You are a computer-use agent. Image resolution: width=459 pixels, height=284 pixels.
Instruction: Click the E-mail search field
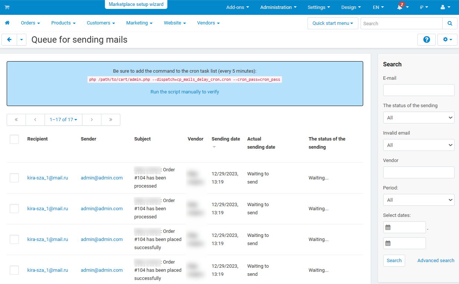tap(419, 90)
